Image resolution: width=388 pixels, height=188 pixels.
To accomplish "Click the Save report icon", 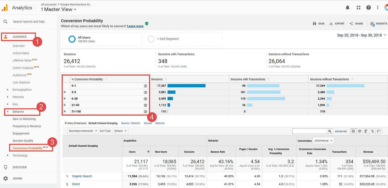I will click(314, 24).
